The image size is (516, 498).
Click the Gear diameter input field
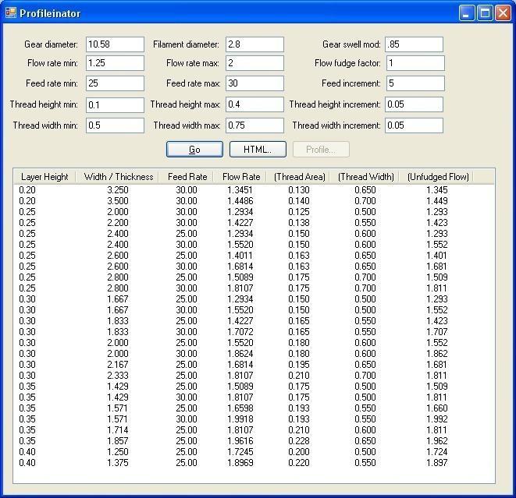click(x=115, y=44)
